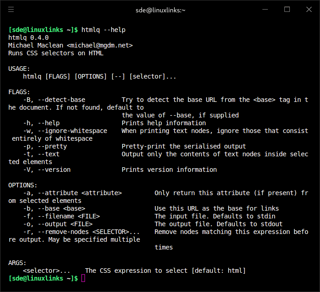Click the -p, --pretty flag
The image size is (320, 292).
click(45, 146)
